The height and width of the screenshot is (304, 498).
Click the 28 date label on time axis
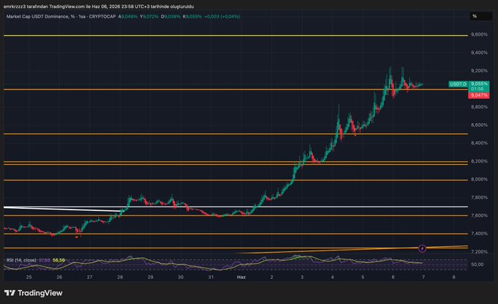pyautogui.click(x=120, y=277)
